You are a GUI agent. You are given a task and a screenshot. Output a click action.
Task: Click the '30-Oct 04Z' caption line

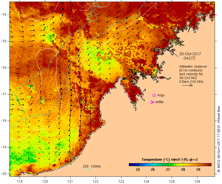click(x=188, y=78)
